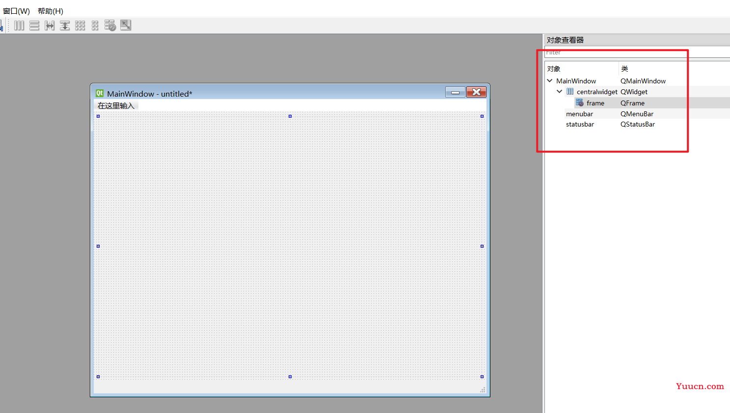Open the 窗口(W) menu
Viewport: 730px width, 413px height.
16,11
